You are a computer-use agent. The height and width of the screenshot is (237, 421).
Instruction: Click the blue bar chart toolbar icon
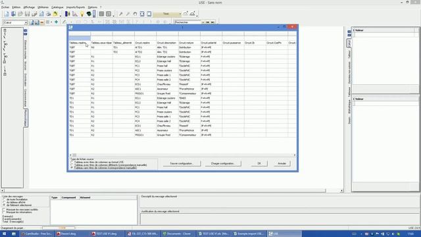[x=68, y=14]
